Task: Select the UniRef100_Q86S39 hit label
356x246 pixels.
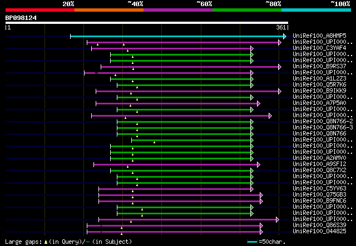Action: click(x=319, y=225)
